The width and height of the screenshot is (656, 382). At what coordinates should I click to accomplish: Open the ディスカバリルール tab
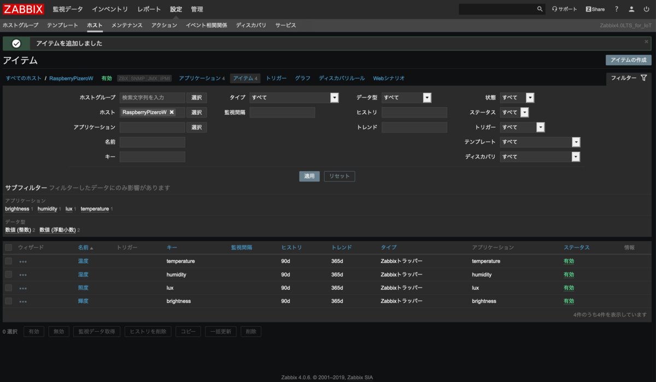click(x=342, y=79)
